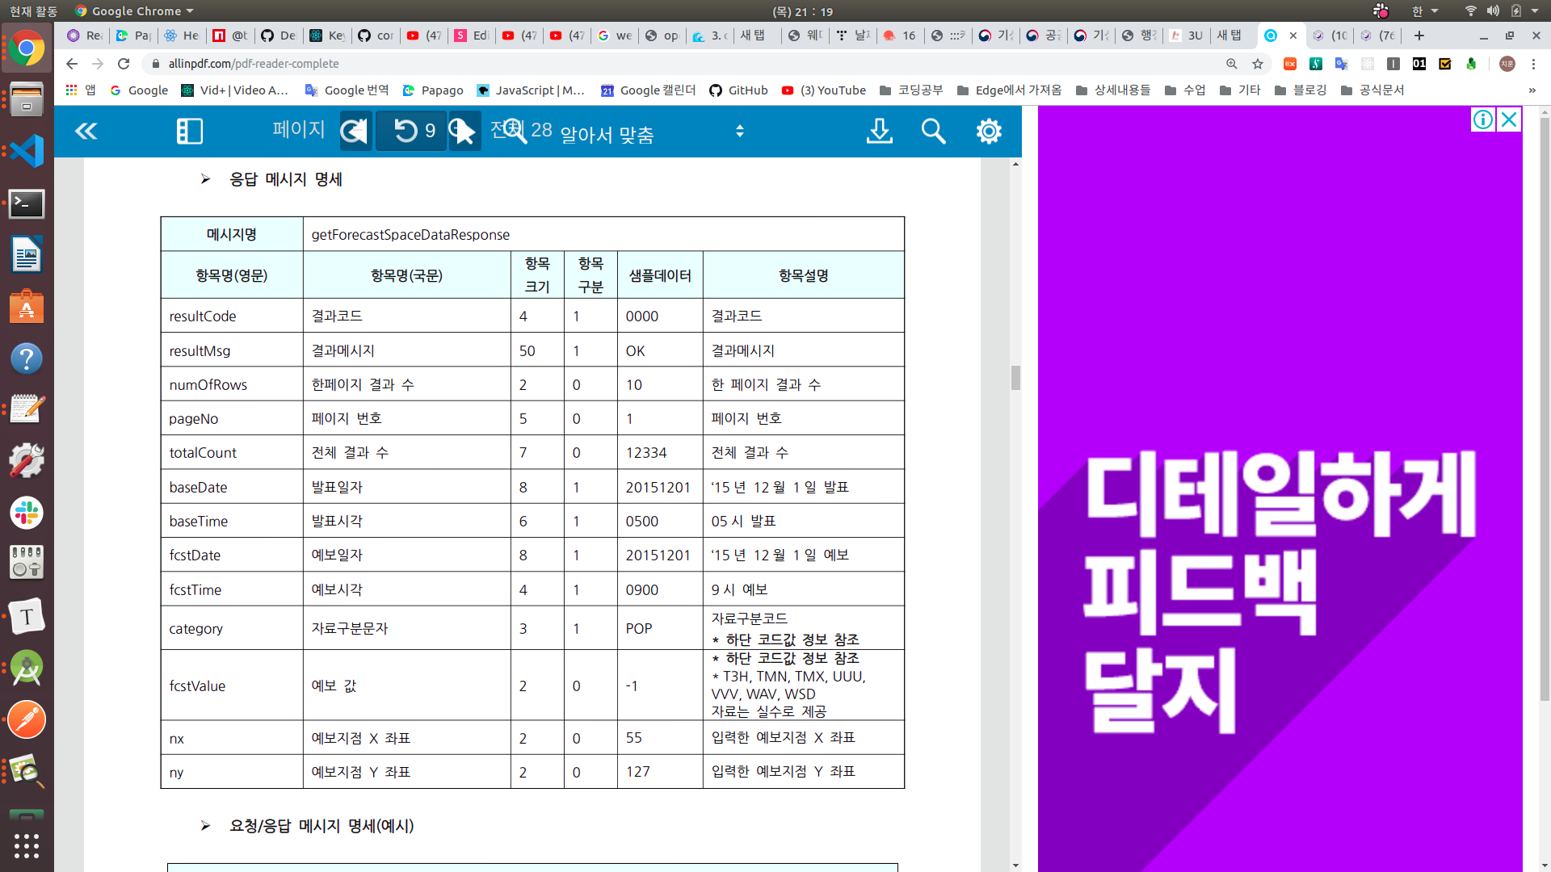
Task: Close the purple advertisement banner
Action: (x=1508, y=119)
